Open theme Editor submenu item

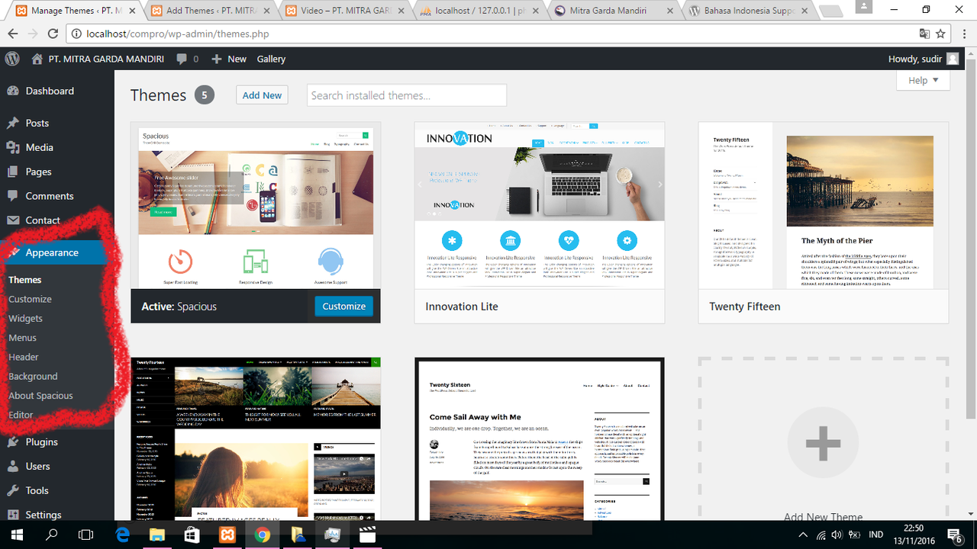tap(21, 415)
